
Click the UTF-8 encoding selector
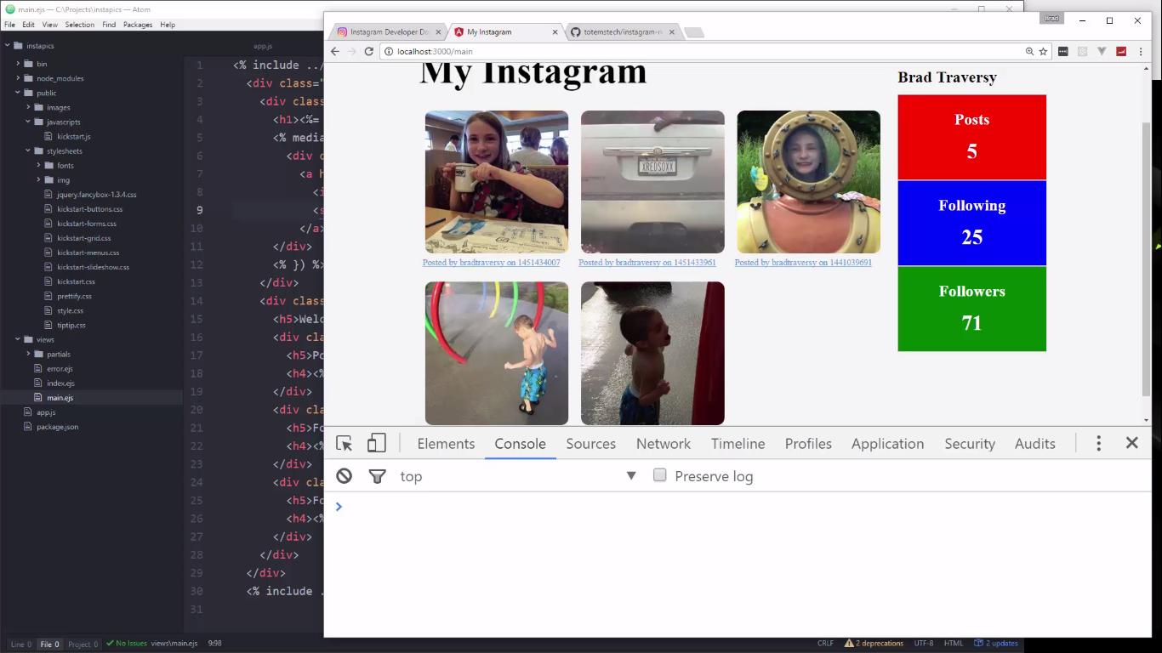[x=924, y=644]
